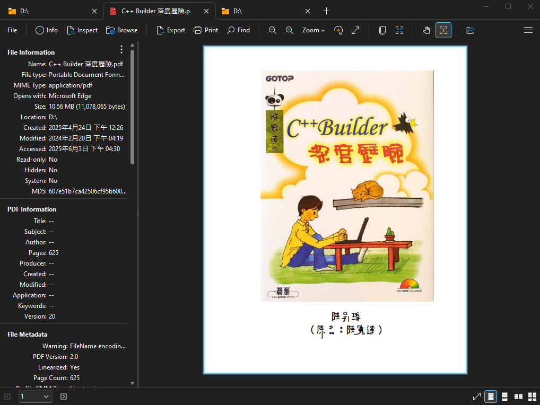Open File Information options (three dots)

(121, 49)
